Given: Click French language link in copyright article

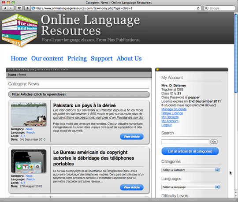Looking at the screenshot, I should pos(30,179).
